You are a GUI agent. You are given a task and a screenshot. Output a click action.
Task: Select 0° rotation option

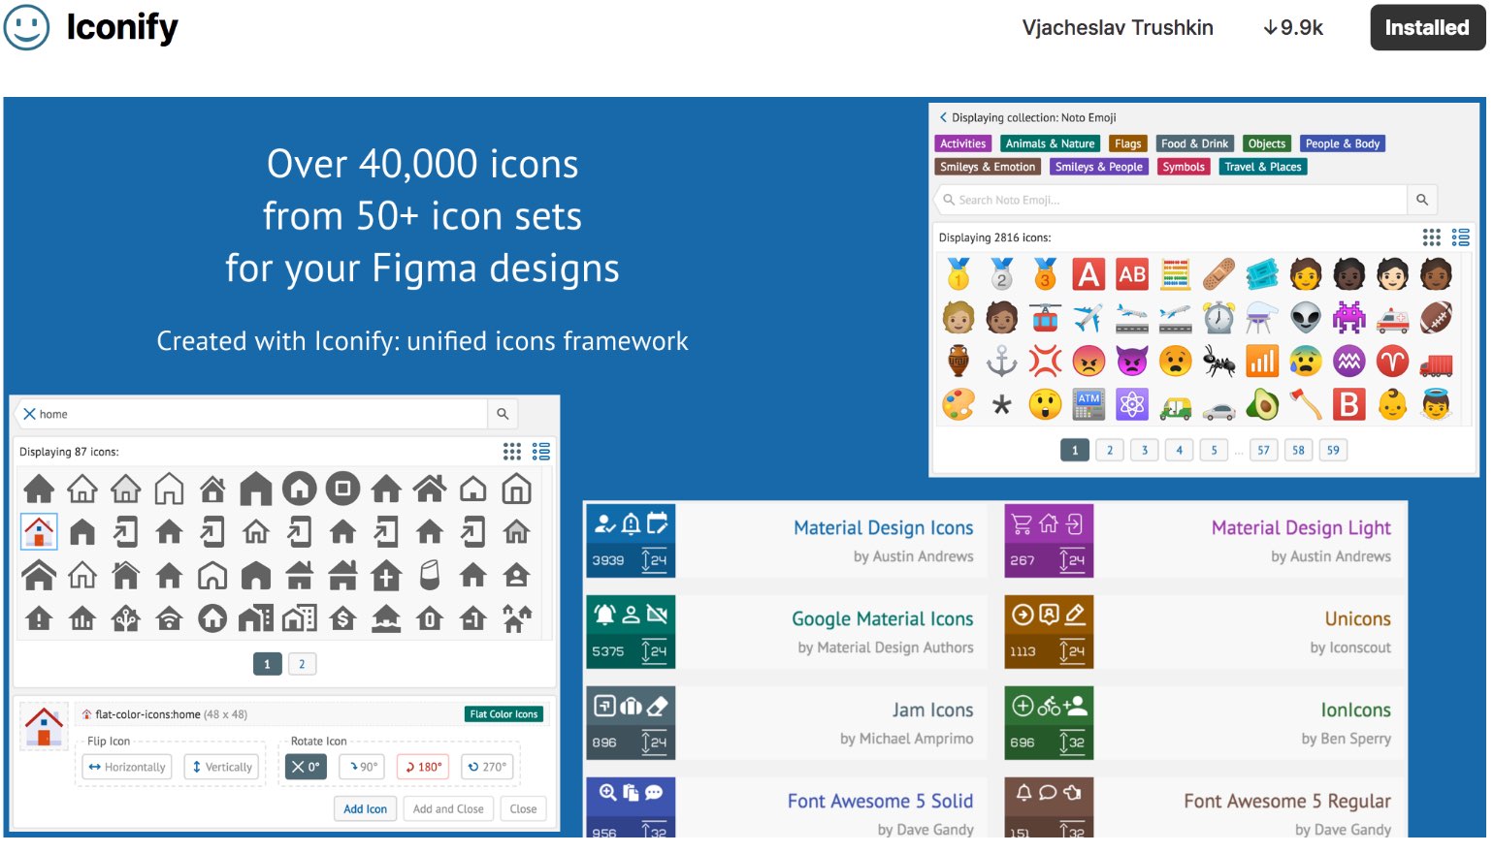pos(306,767)
